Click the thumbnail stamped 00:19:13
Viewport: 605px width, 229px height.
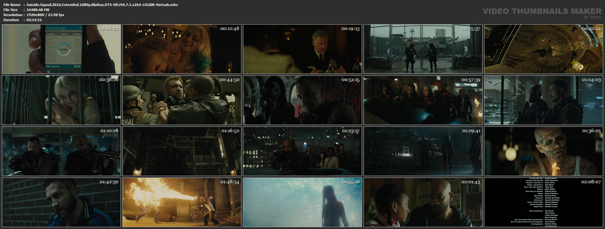coord(302,49)
